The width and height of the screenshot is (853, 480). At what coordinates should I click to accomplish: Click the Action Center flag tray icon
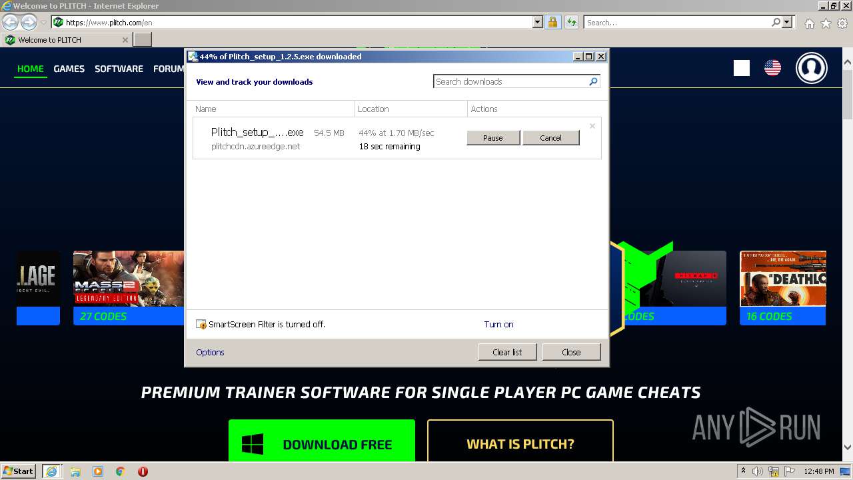[790, 471]
